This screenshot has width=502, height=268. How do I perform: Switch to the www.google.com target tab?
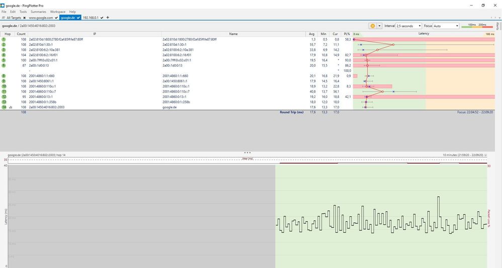pyautogui.click(x=41, y=18)
